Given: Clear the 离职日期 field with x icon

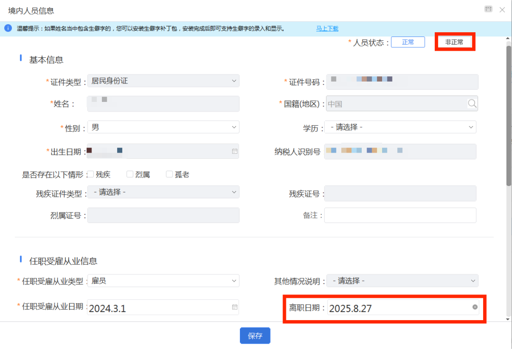Looking at the screenshot, I should [x=475, y=307].
